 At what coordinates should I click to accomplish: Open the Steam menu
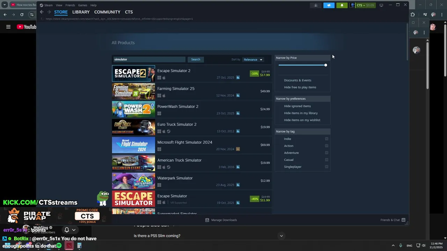[49, 5]
